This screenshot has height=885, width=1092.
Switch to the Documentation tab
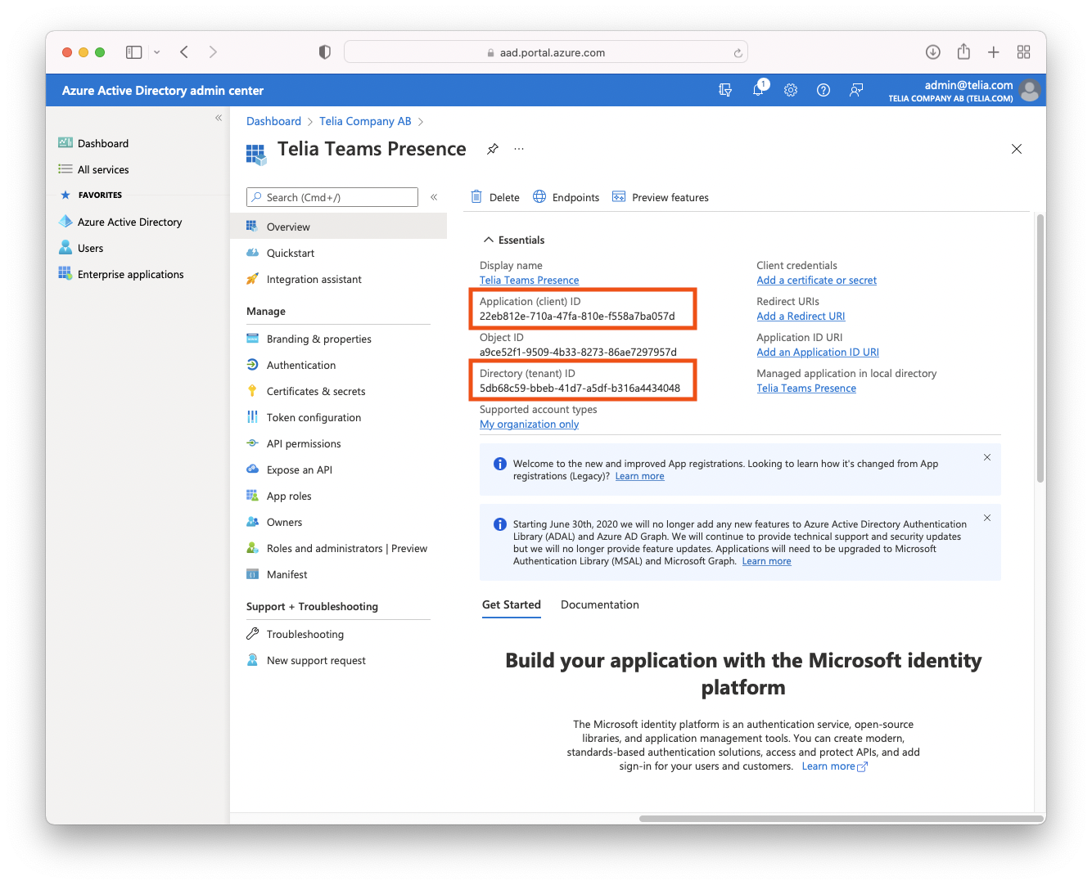(x=600, y=605)
